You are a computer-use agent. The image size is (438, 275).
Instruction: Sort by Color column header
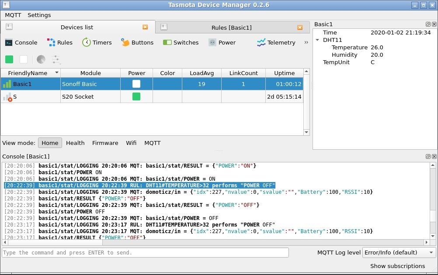click(167, 73)
